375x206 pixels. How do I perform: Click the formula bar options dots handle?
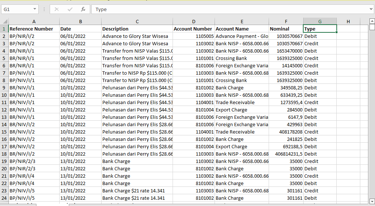click(x=44, y=9)
